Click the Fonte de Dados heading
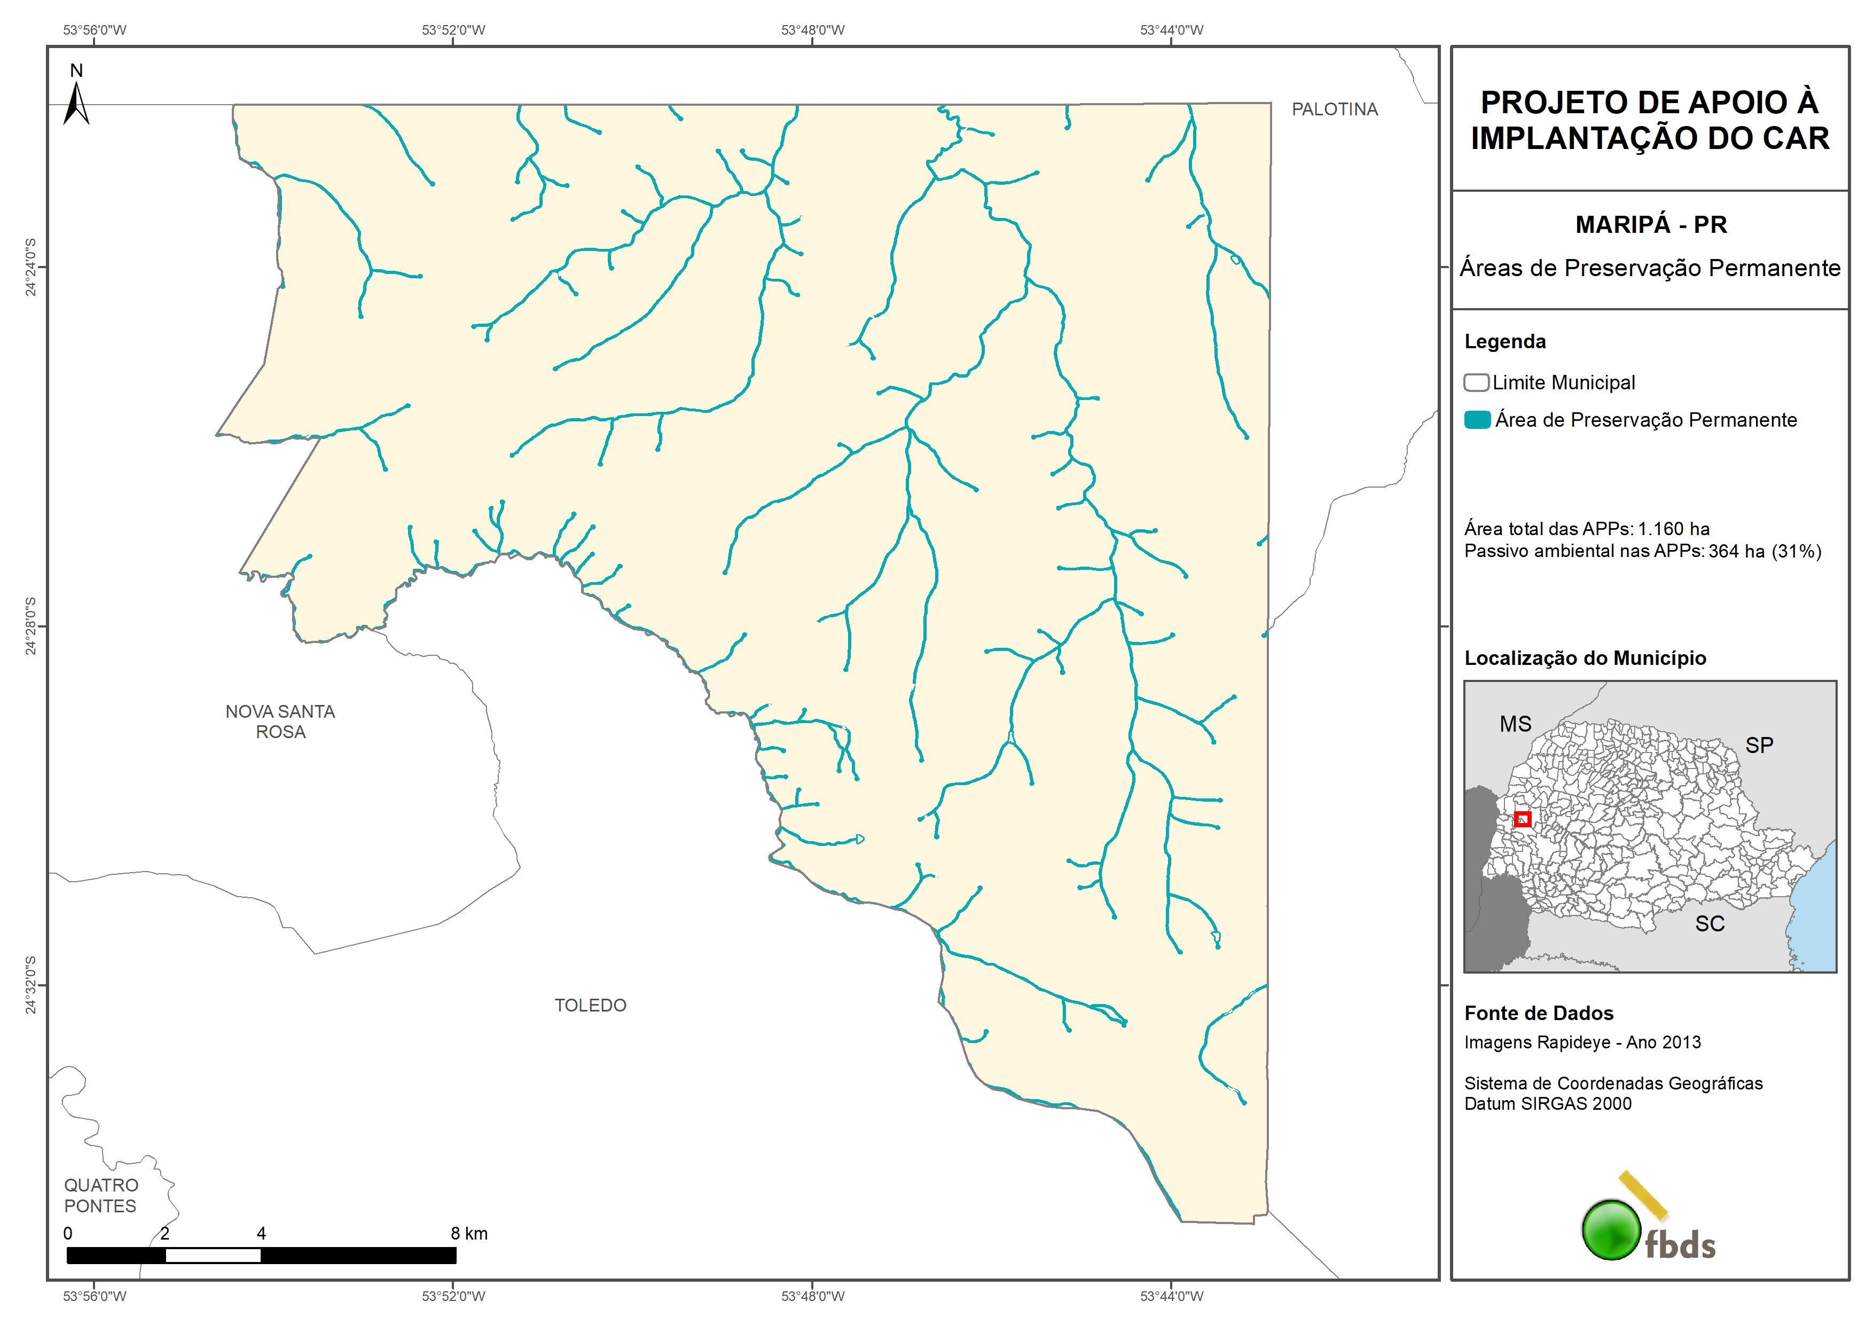The height and width of the screenshot is (1325, 1874). [1539, 1013]
